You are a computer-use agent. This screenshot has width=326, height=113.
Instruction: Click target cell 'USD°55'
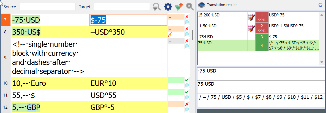tap(128, 95)
